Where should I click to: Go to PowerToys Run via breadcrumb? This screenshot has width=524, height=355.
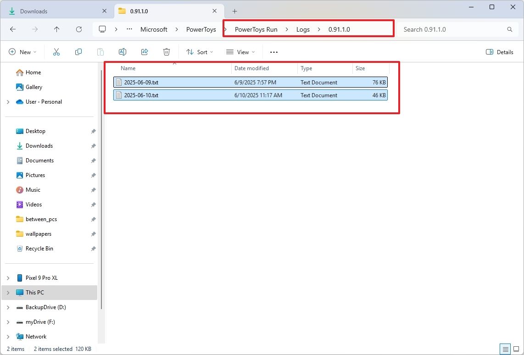(x=256, y=29)
